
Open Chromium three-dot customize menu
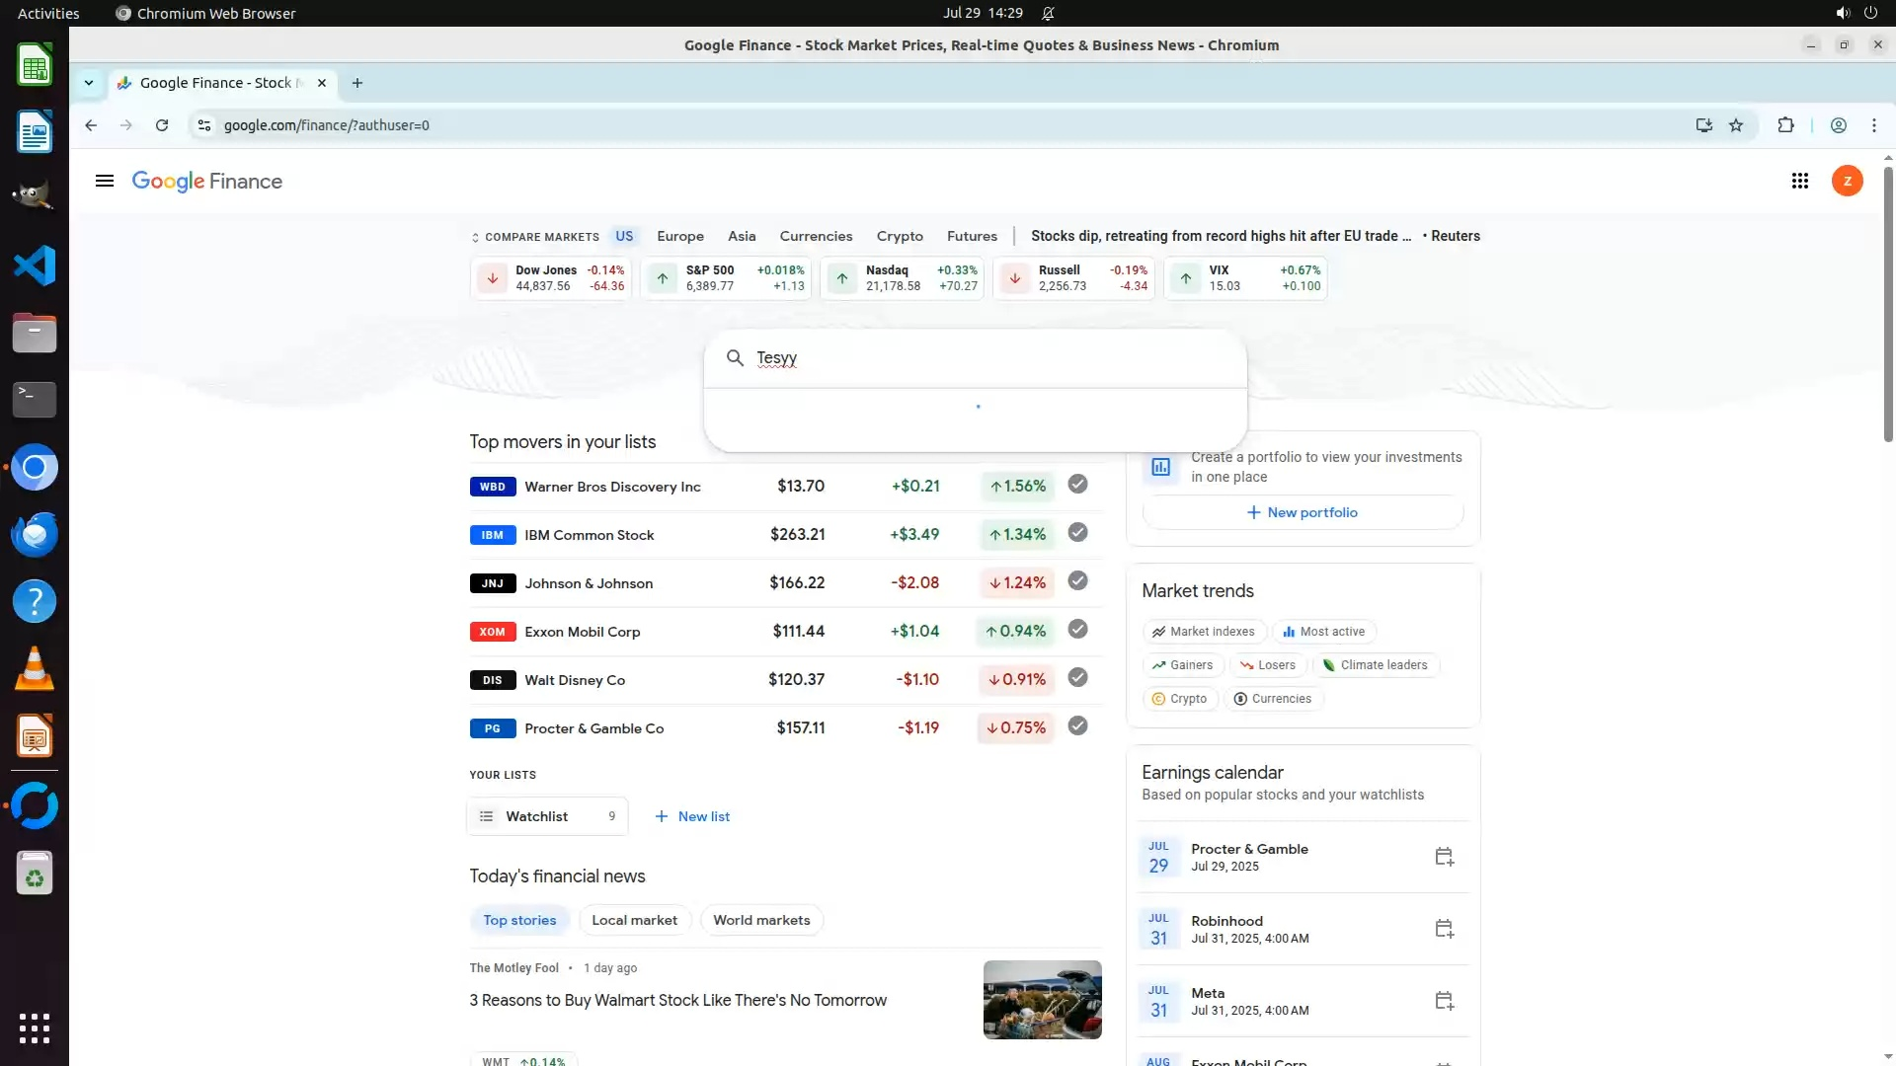coord(1873,125)
